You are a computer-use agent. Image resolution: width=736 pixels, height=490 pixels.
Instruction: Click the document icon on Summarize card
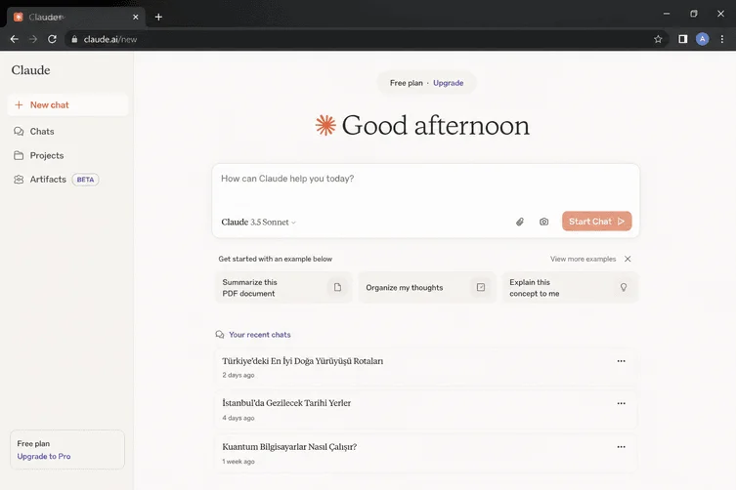(337, 287)
